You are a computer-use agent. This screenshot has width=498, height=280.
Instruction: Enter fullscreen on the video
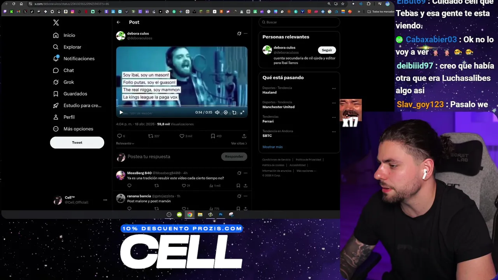[242, 112]
